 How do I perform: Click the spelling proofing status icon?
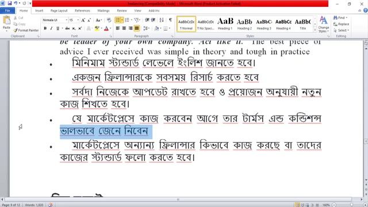point(50,205)
